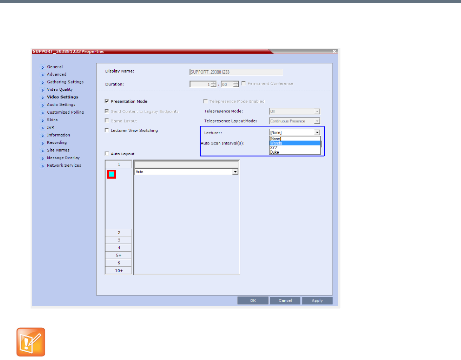Click the Duration hours field
The height and width of the screenshot is (360, 461).
tap(201, 84)
